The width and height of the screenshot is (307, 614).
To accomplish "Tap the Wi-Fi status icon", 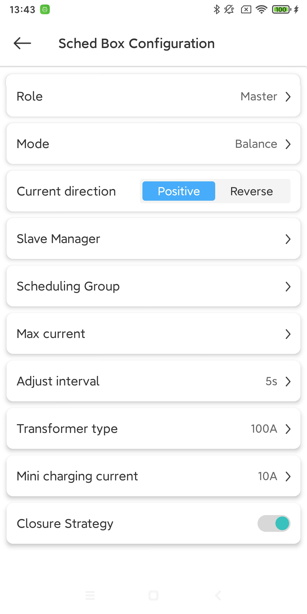I will click(261, 9).
